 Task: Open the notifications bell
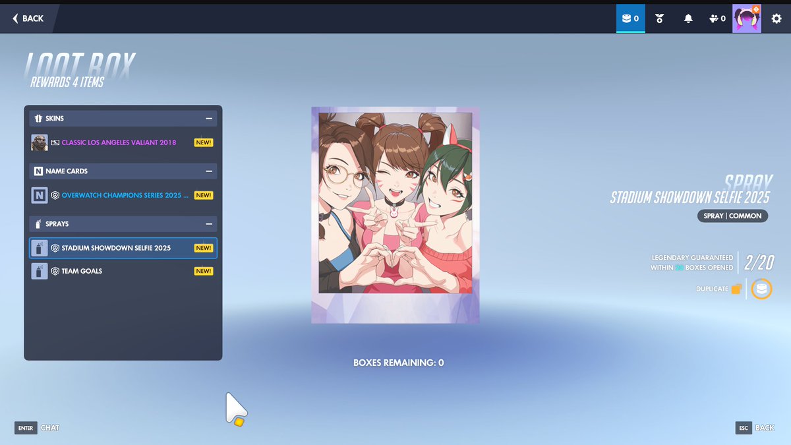click(688, 18)
